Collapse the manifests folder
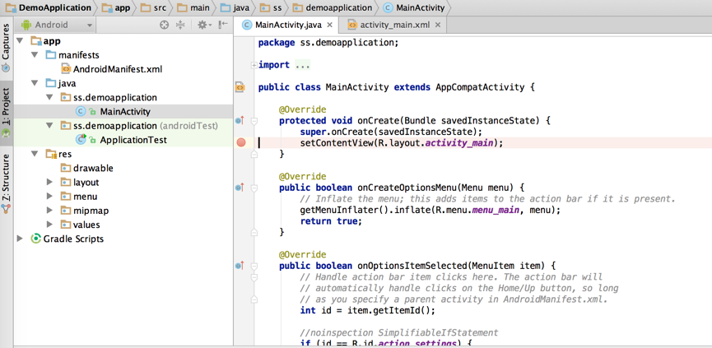 click(35, 55)
